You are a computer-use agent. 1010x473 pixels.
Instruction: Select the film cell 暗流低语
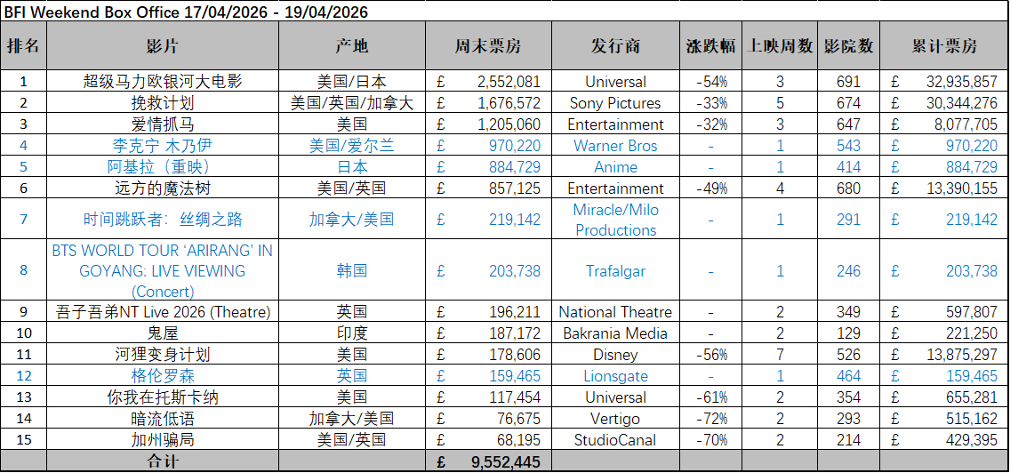tap(163, 419)
